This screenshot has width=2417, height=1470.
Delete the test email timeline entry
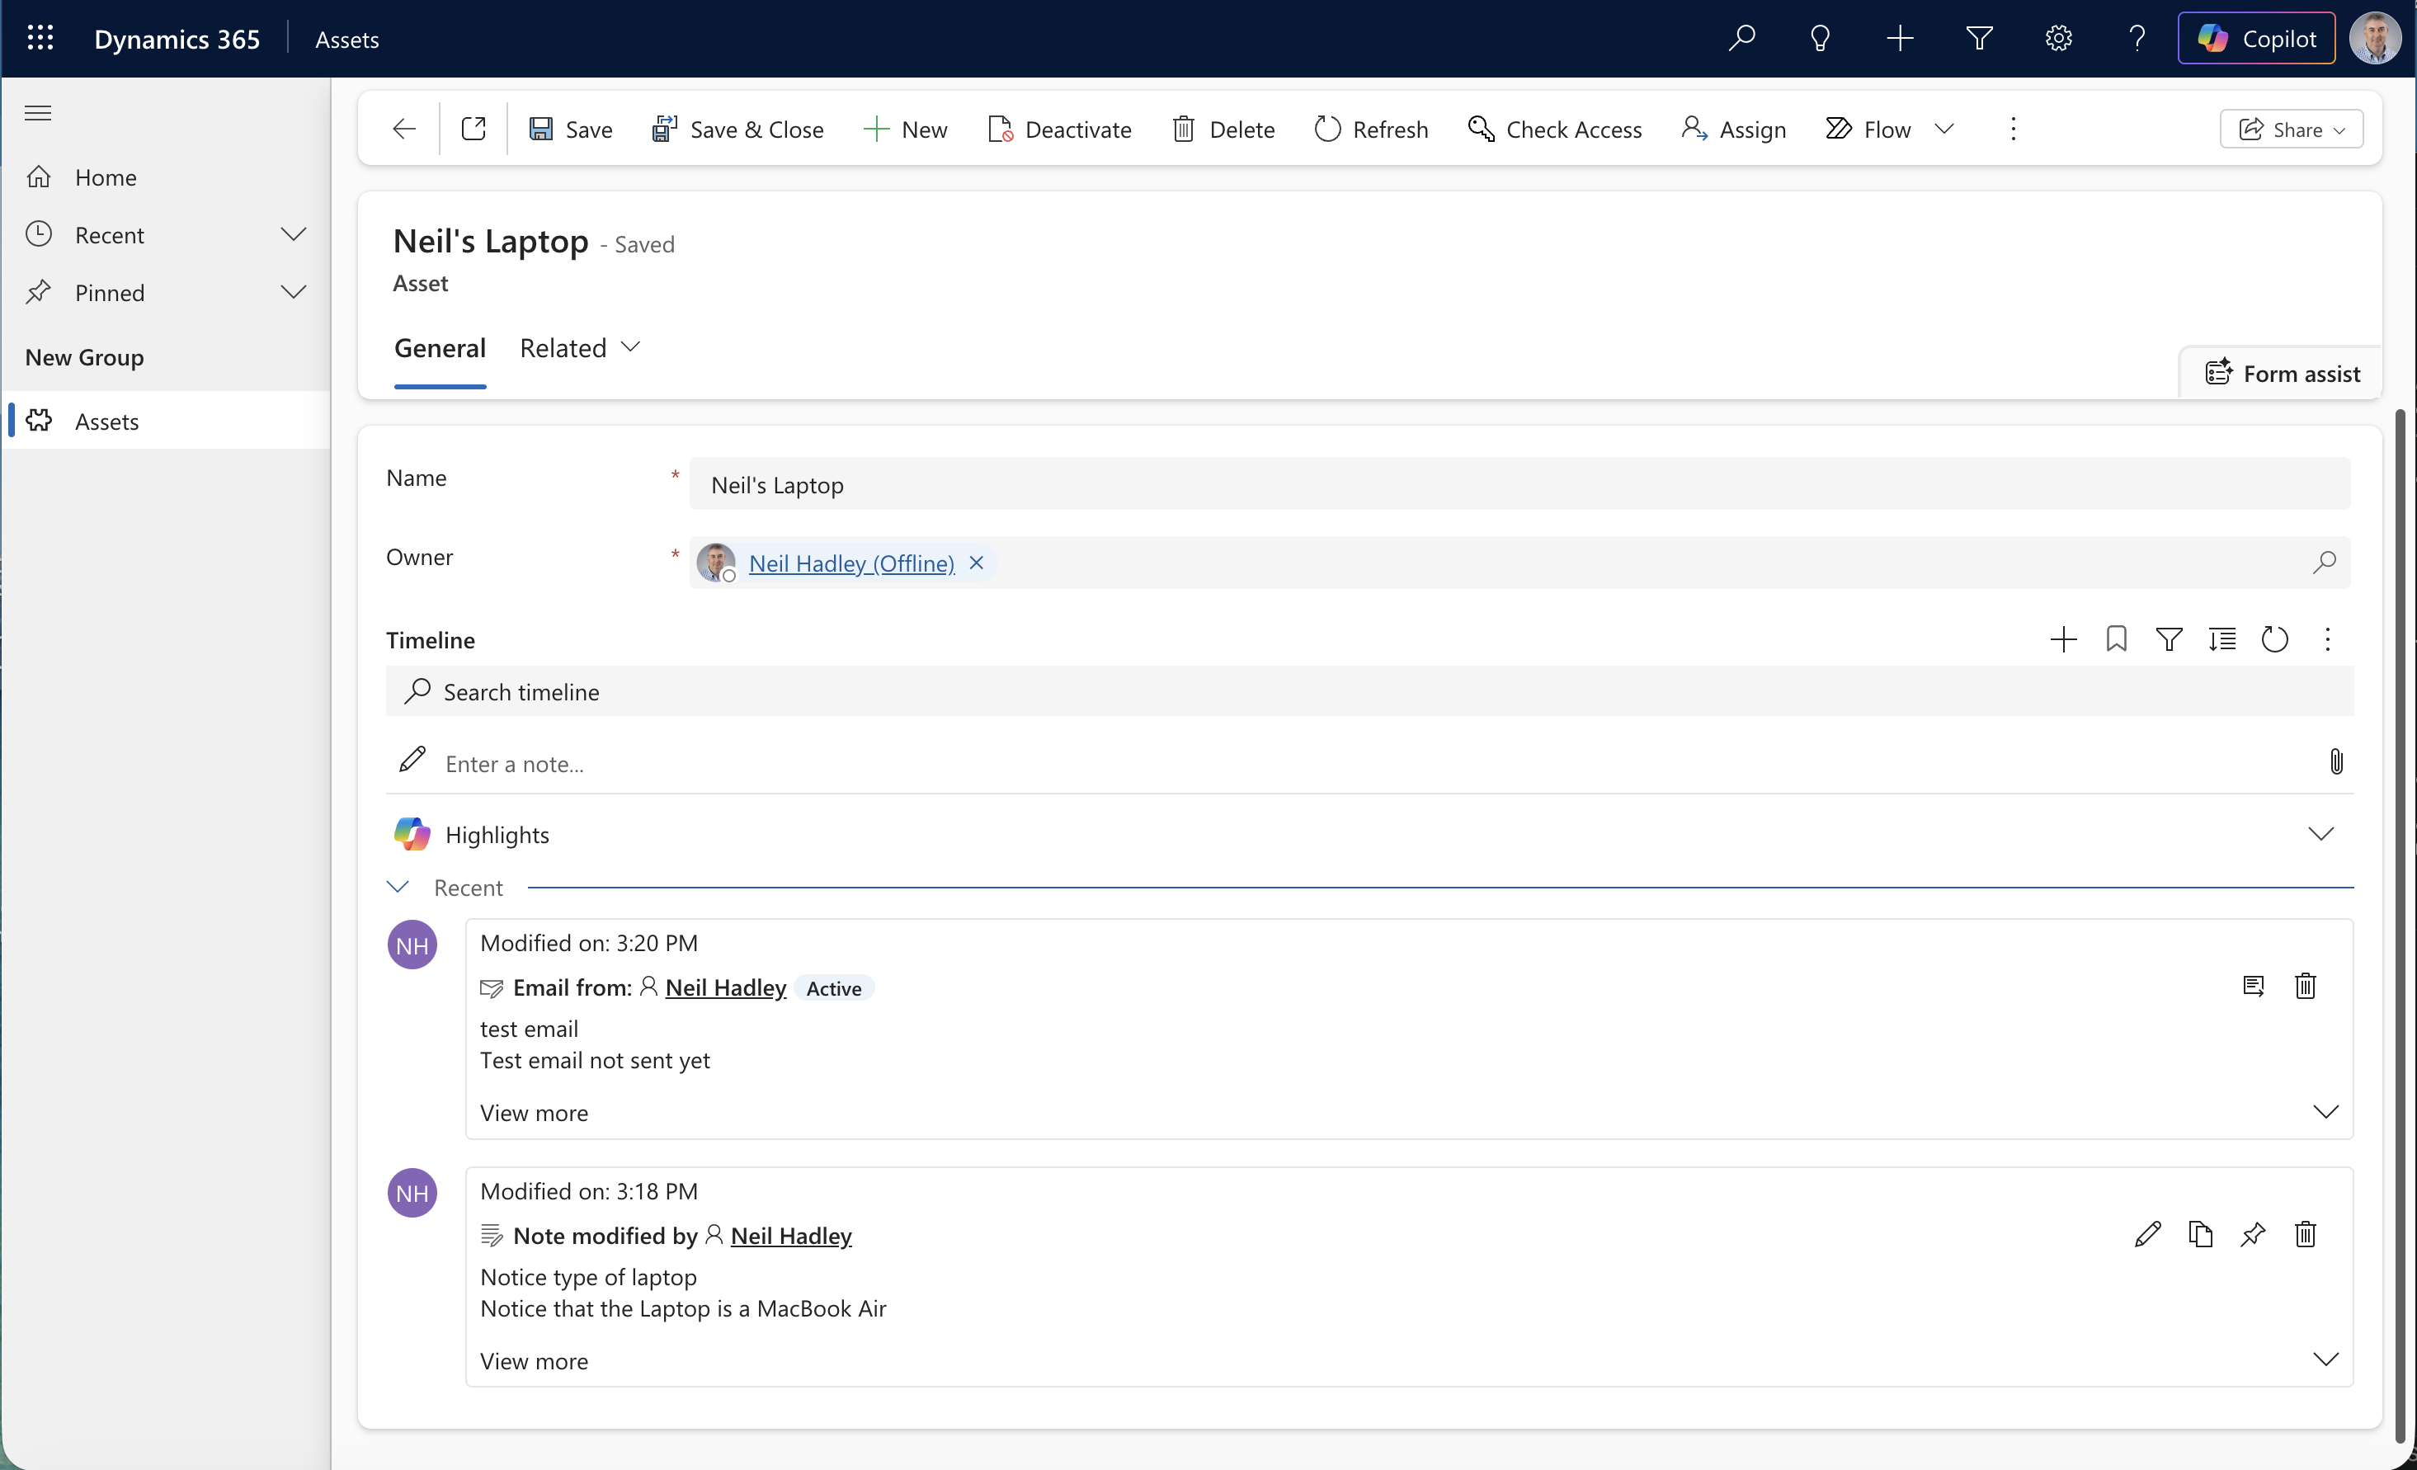pos(2305,986)
